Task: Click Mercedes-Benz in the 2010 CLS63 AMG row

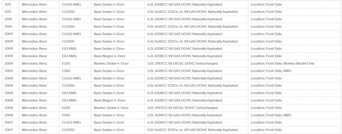Action: pos(34,19)
